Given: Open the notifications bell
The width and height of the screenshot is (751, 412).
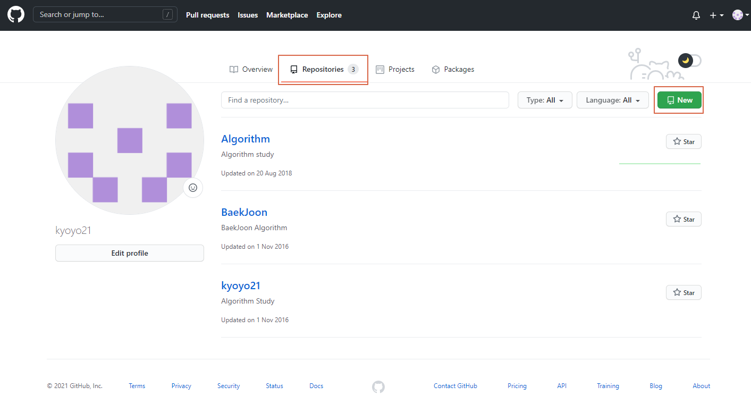Looking at the screenshot, I should click(696, 15).
